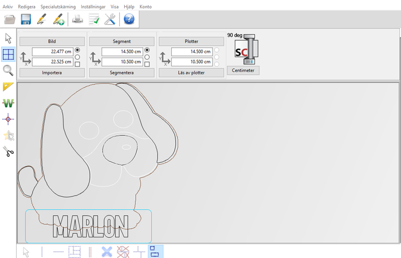Screen dimensions: 401x258
Task: Open the Inställningar menu
Action: [x=93, y=7]
